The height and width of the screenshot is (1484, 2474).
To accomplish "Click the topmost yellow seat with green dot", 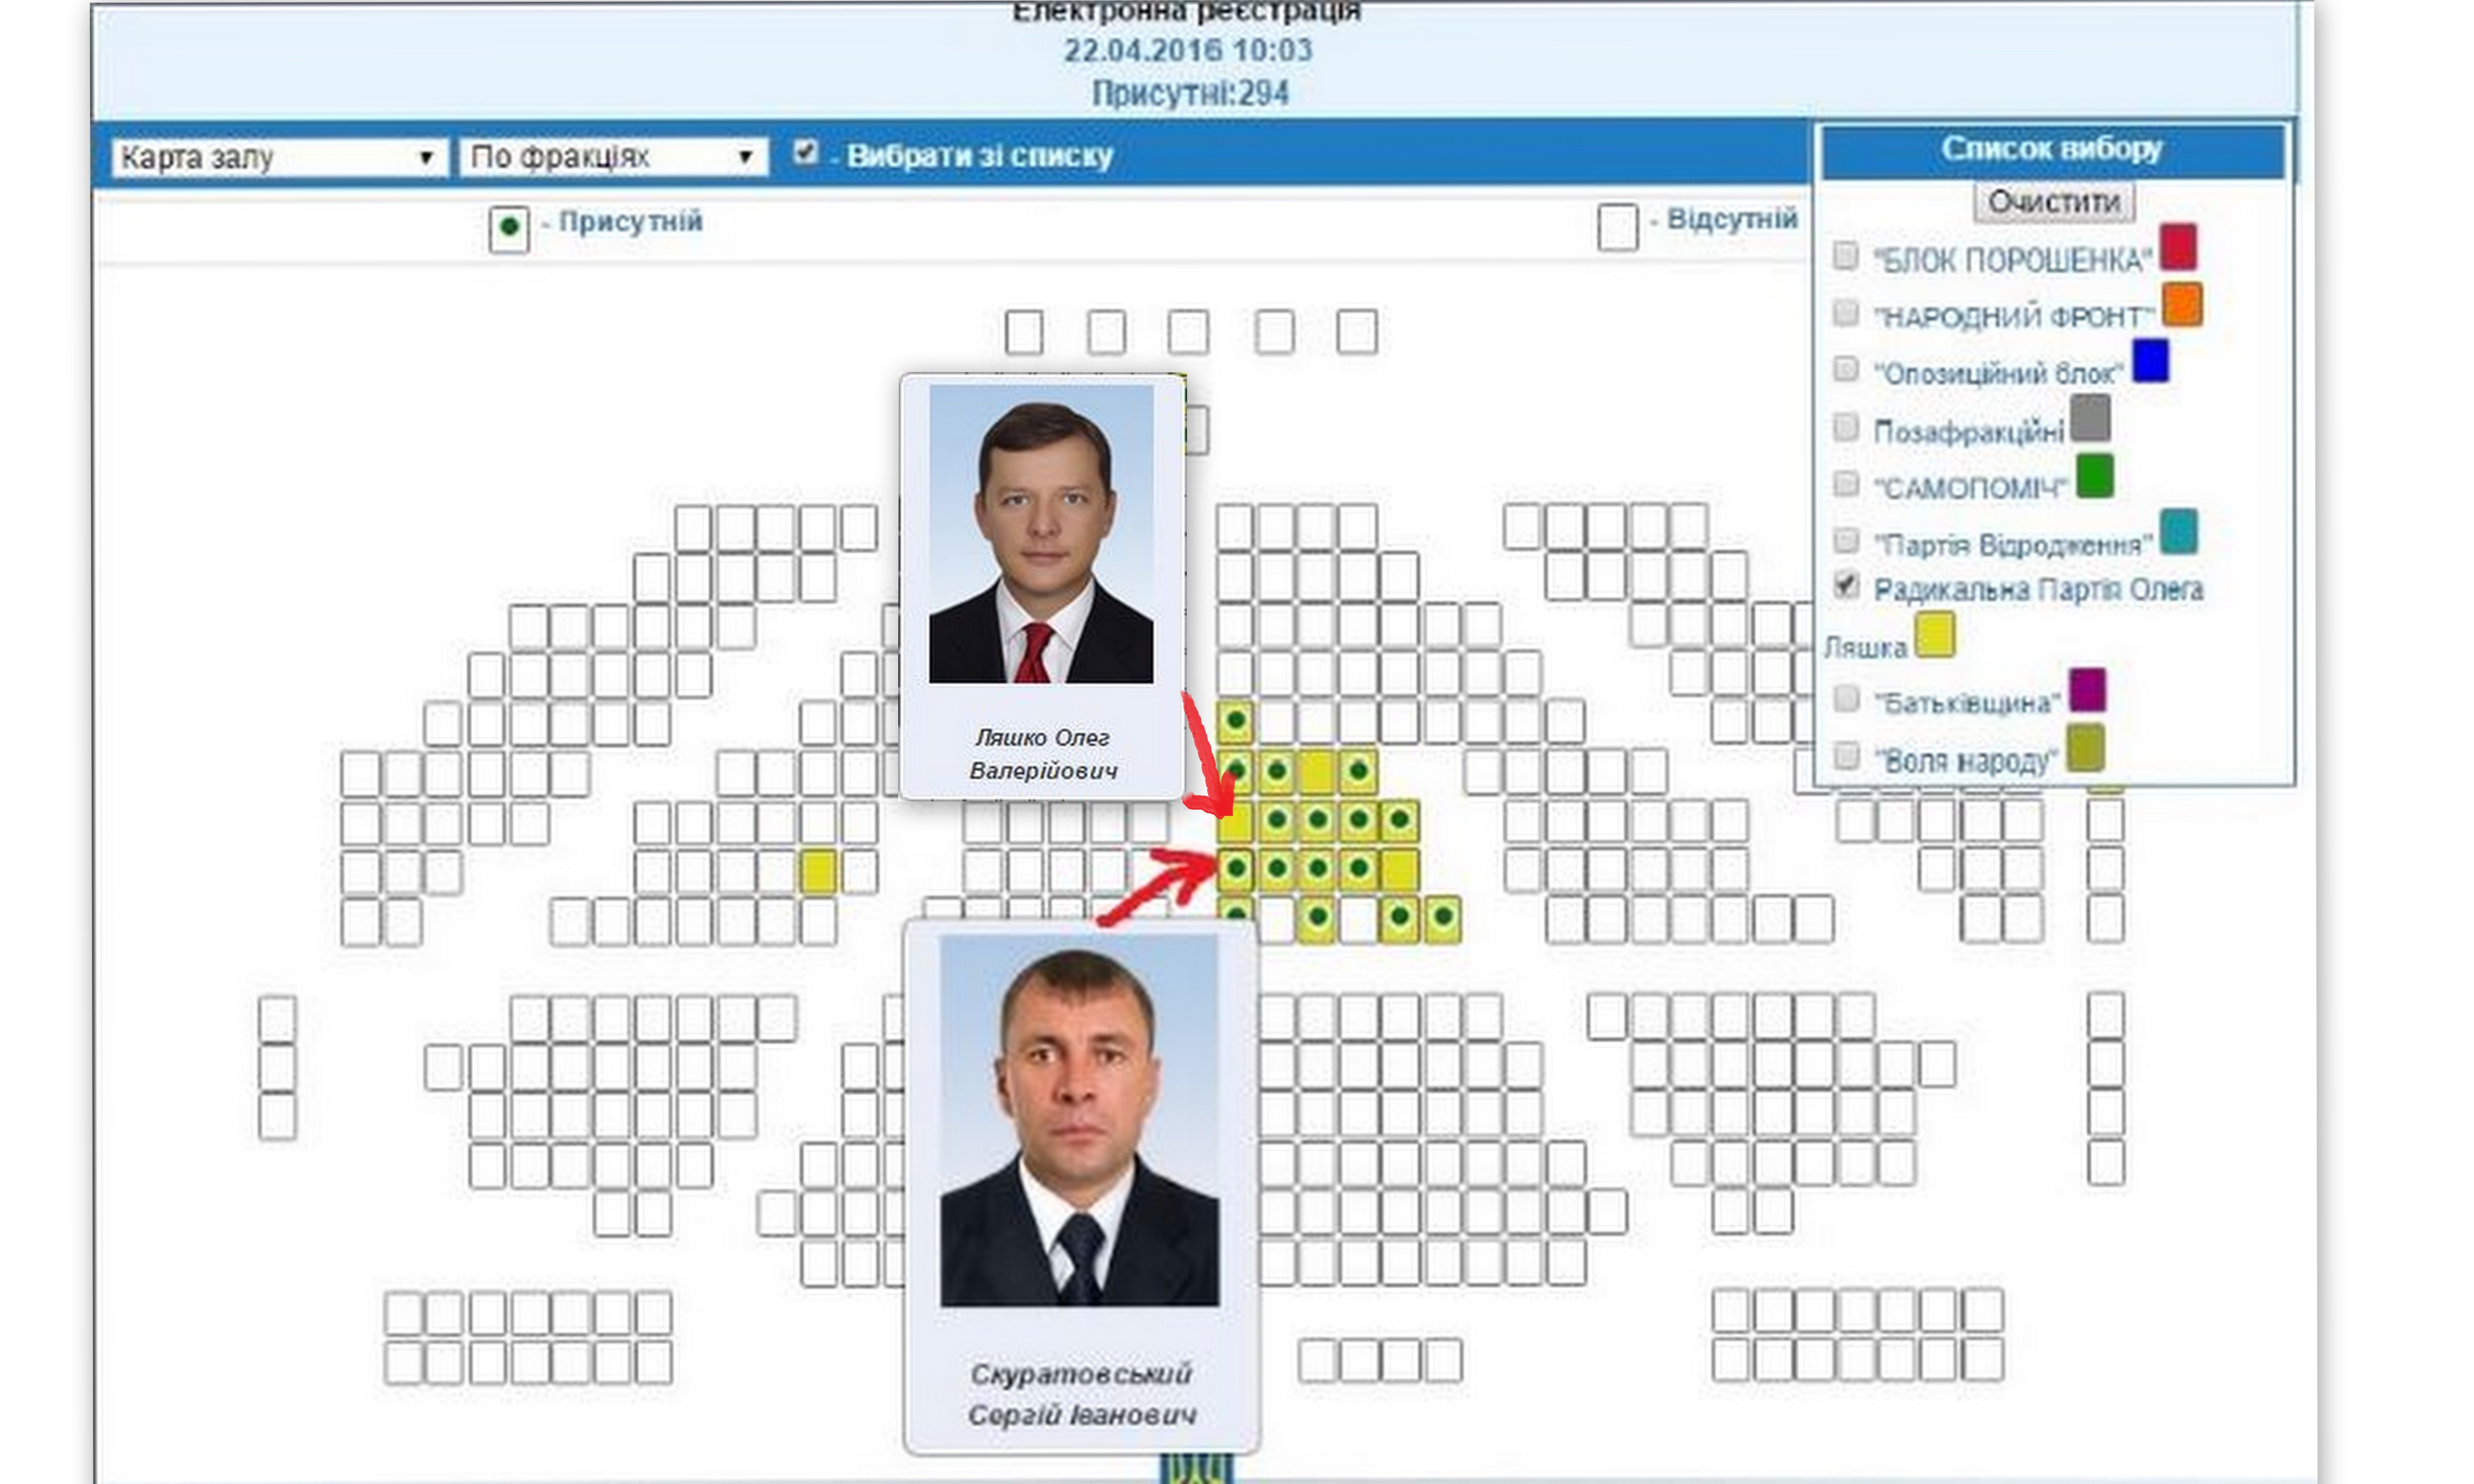I will tap(1236, 720).
